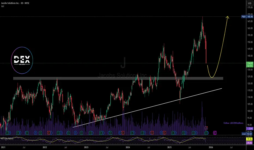The image size is (254, 150).
Task: Click the High 168.44 price label
Action: pos(247,17)
